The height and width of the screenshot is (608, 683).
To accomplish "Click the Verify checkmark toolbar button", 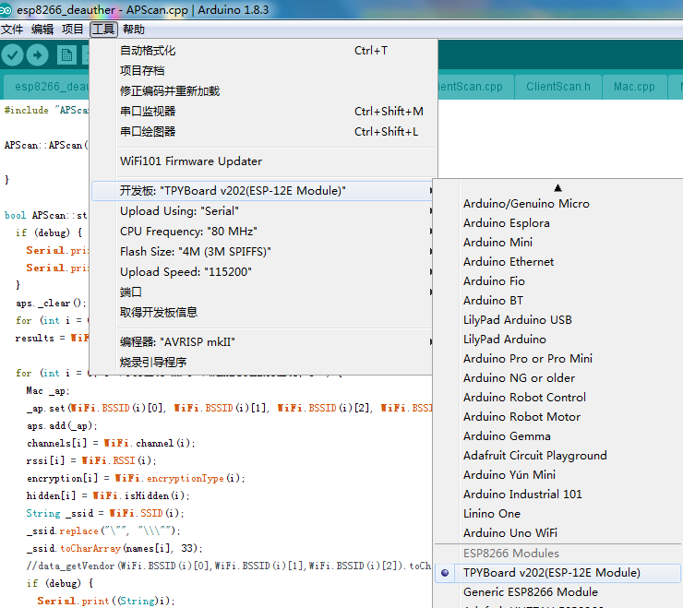I will pyautogui.click(x=12, y=55).
